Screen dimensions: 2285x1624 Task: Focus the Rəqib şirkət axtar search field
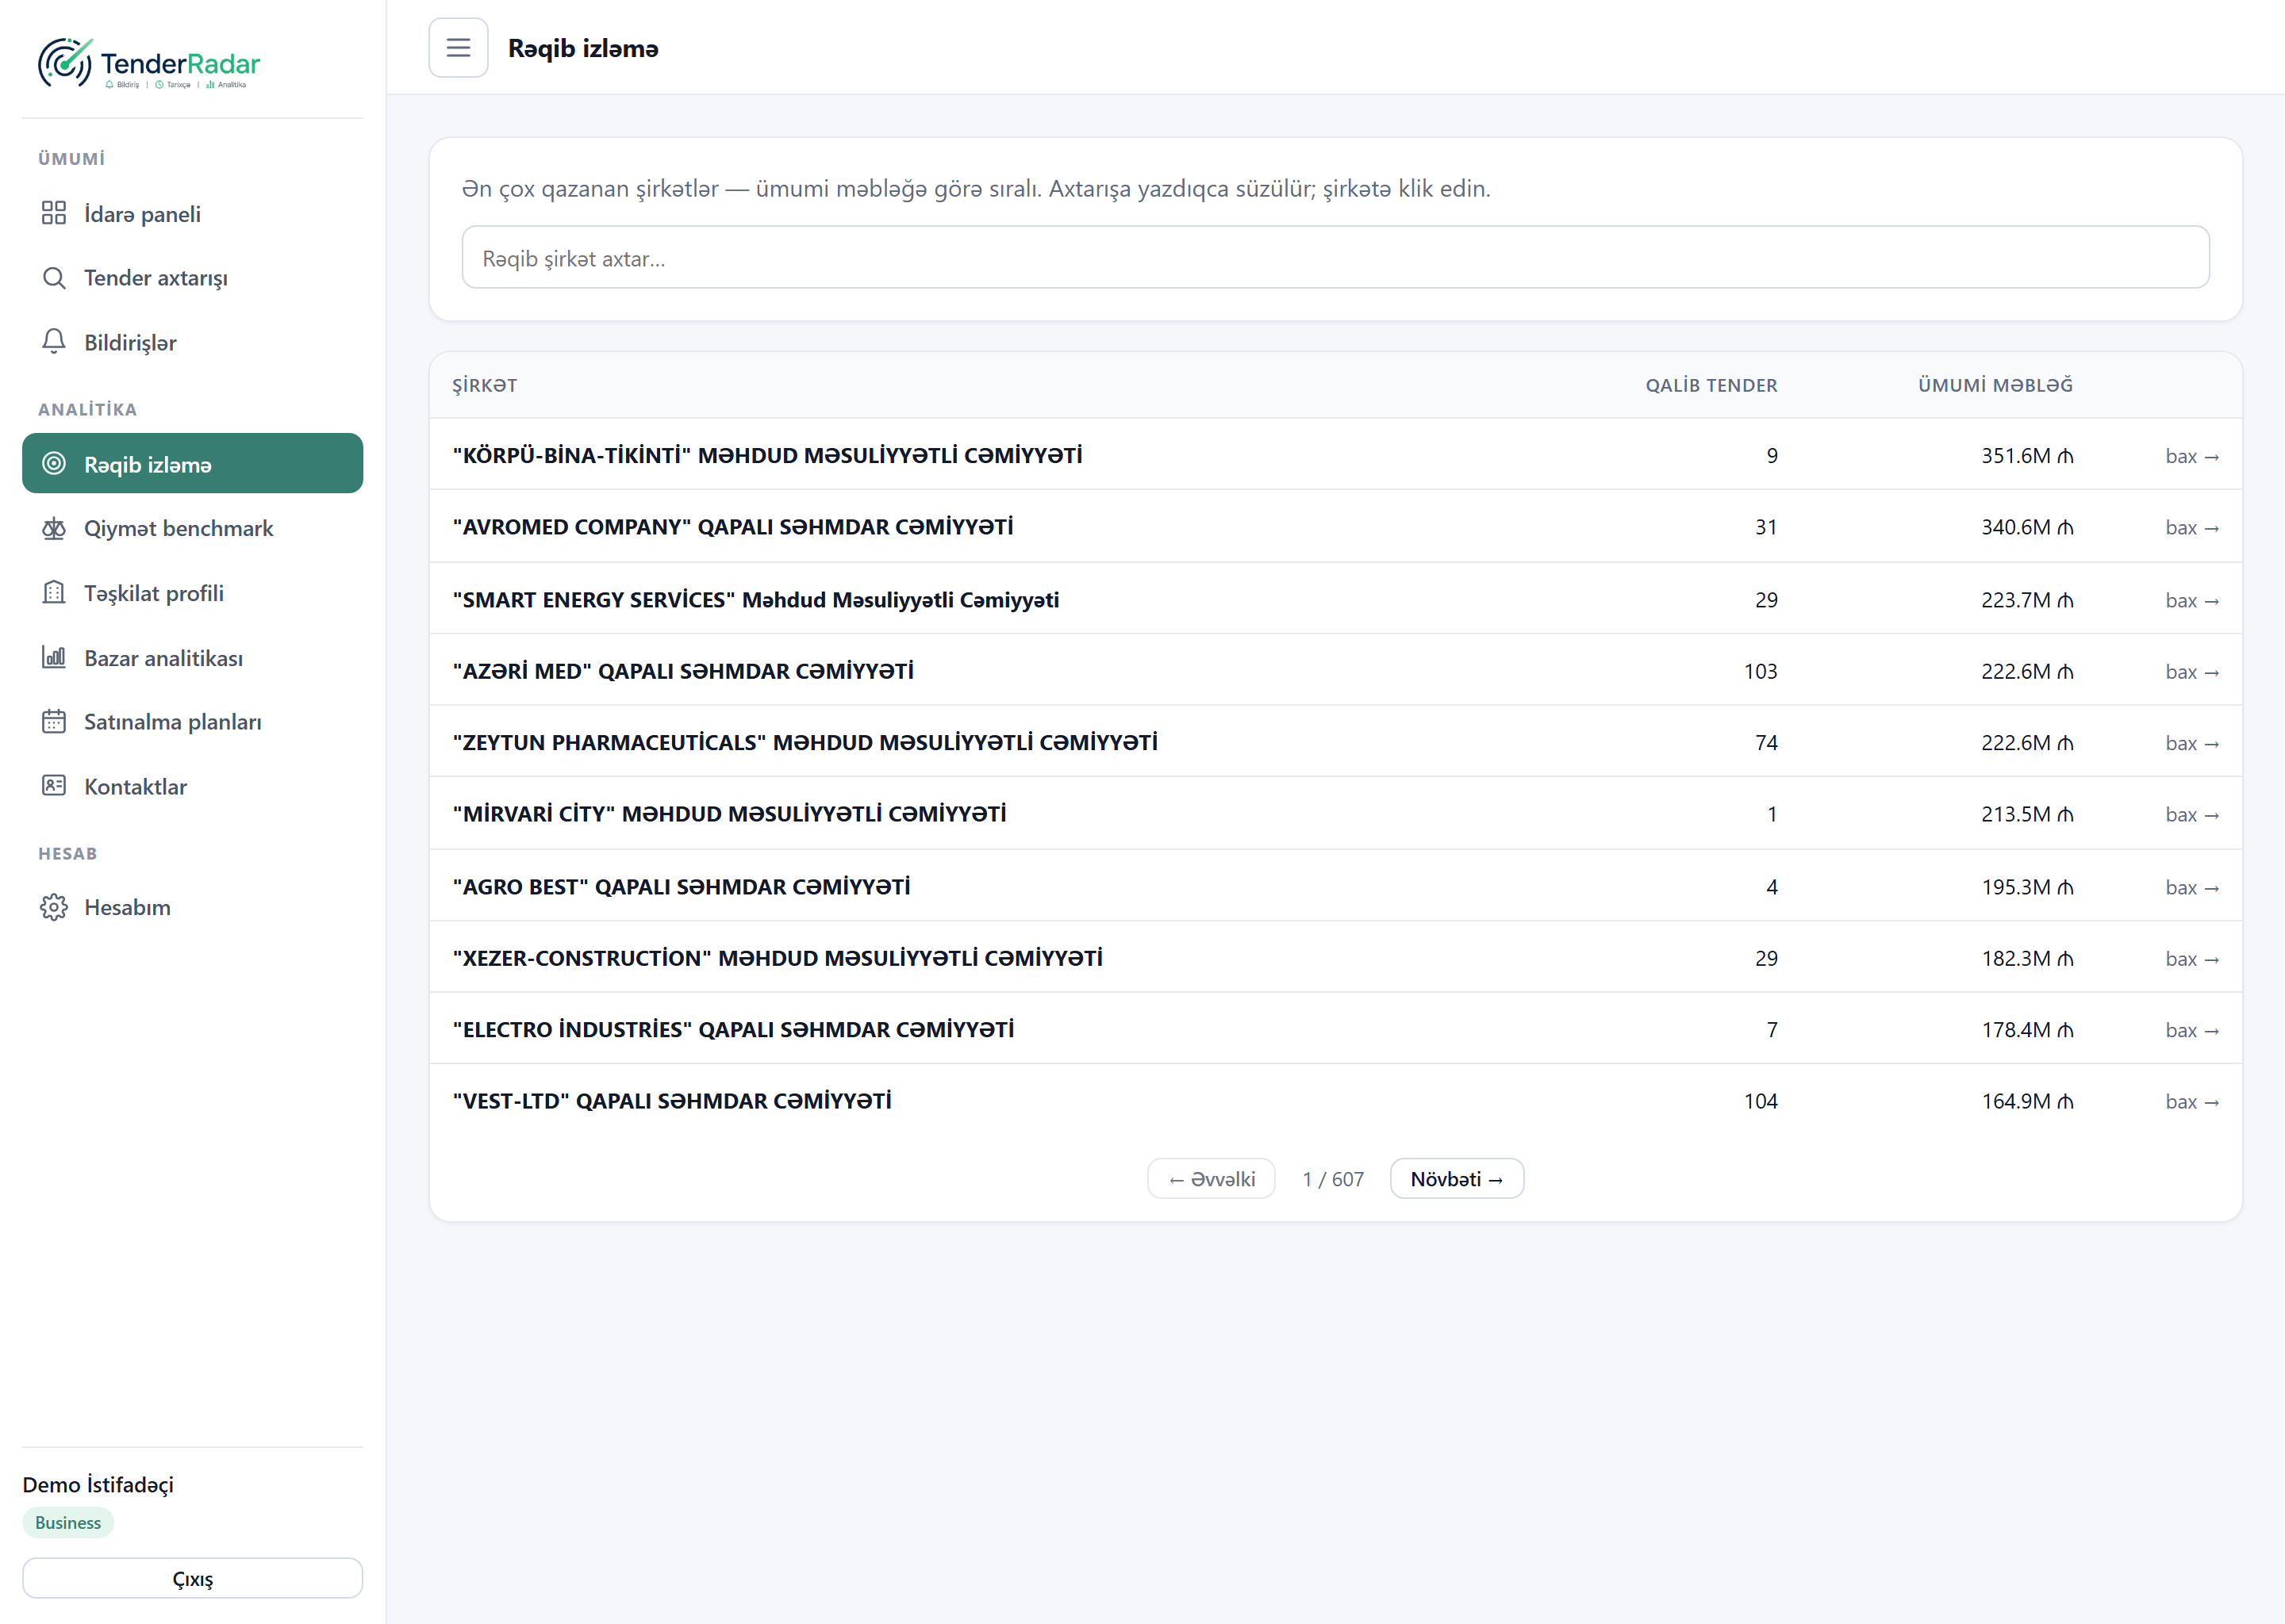(1335, 258)
